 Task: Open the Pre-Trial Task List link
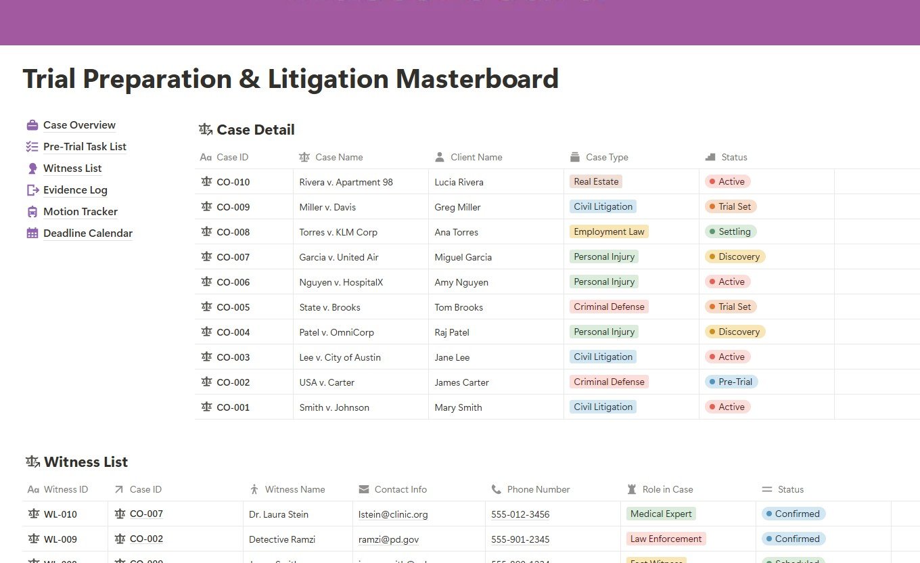point(85,147)
